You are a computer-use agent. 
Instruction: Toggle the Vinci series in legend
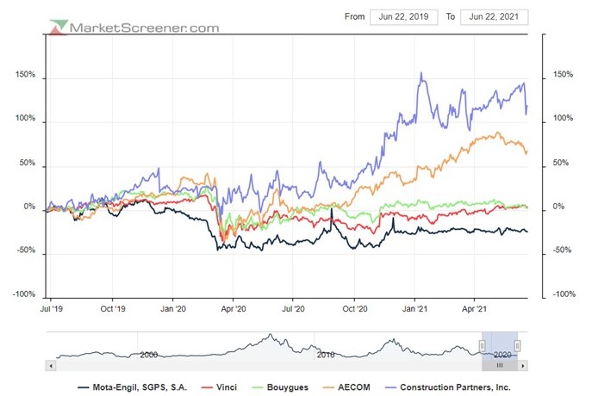(220, 387)
